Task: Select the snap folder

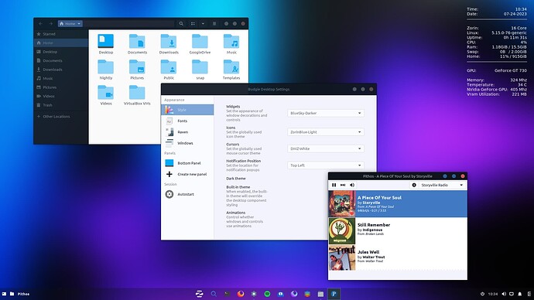Action: pos(200,70)
